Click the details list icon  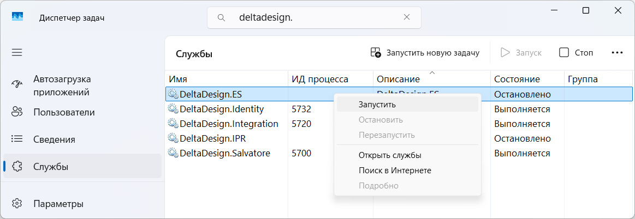click(16, 139)
